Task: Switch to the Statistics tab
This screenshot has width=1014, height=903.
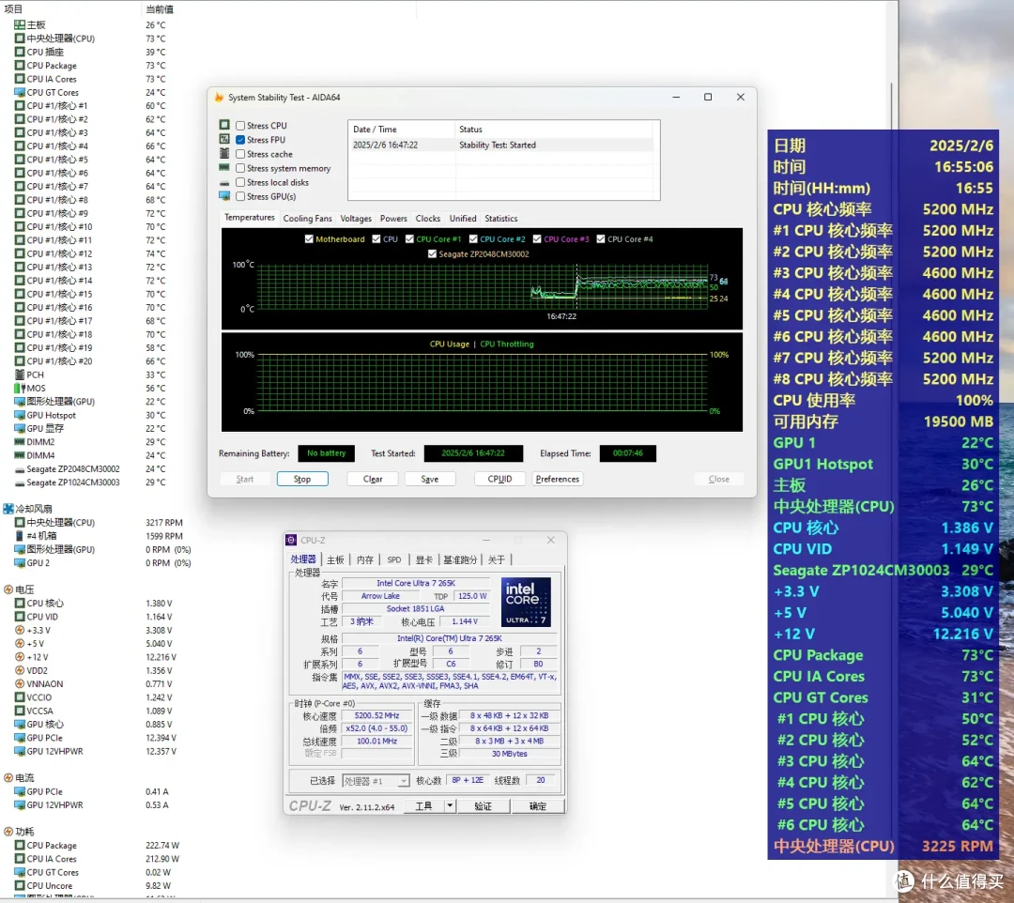Action: tap(501, 219)
